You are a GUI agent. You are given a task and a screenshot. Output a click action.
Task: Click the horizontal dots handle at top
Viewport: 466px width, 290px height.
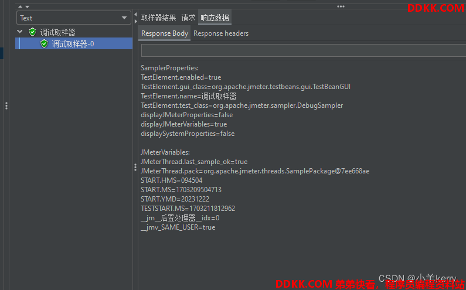pos(341,6)
